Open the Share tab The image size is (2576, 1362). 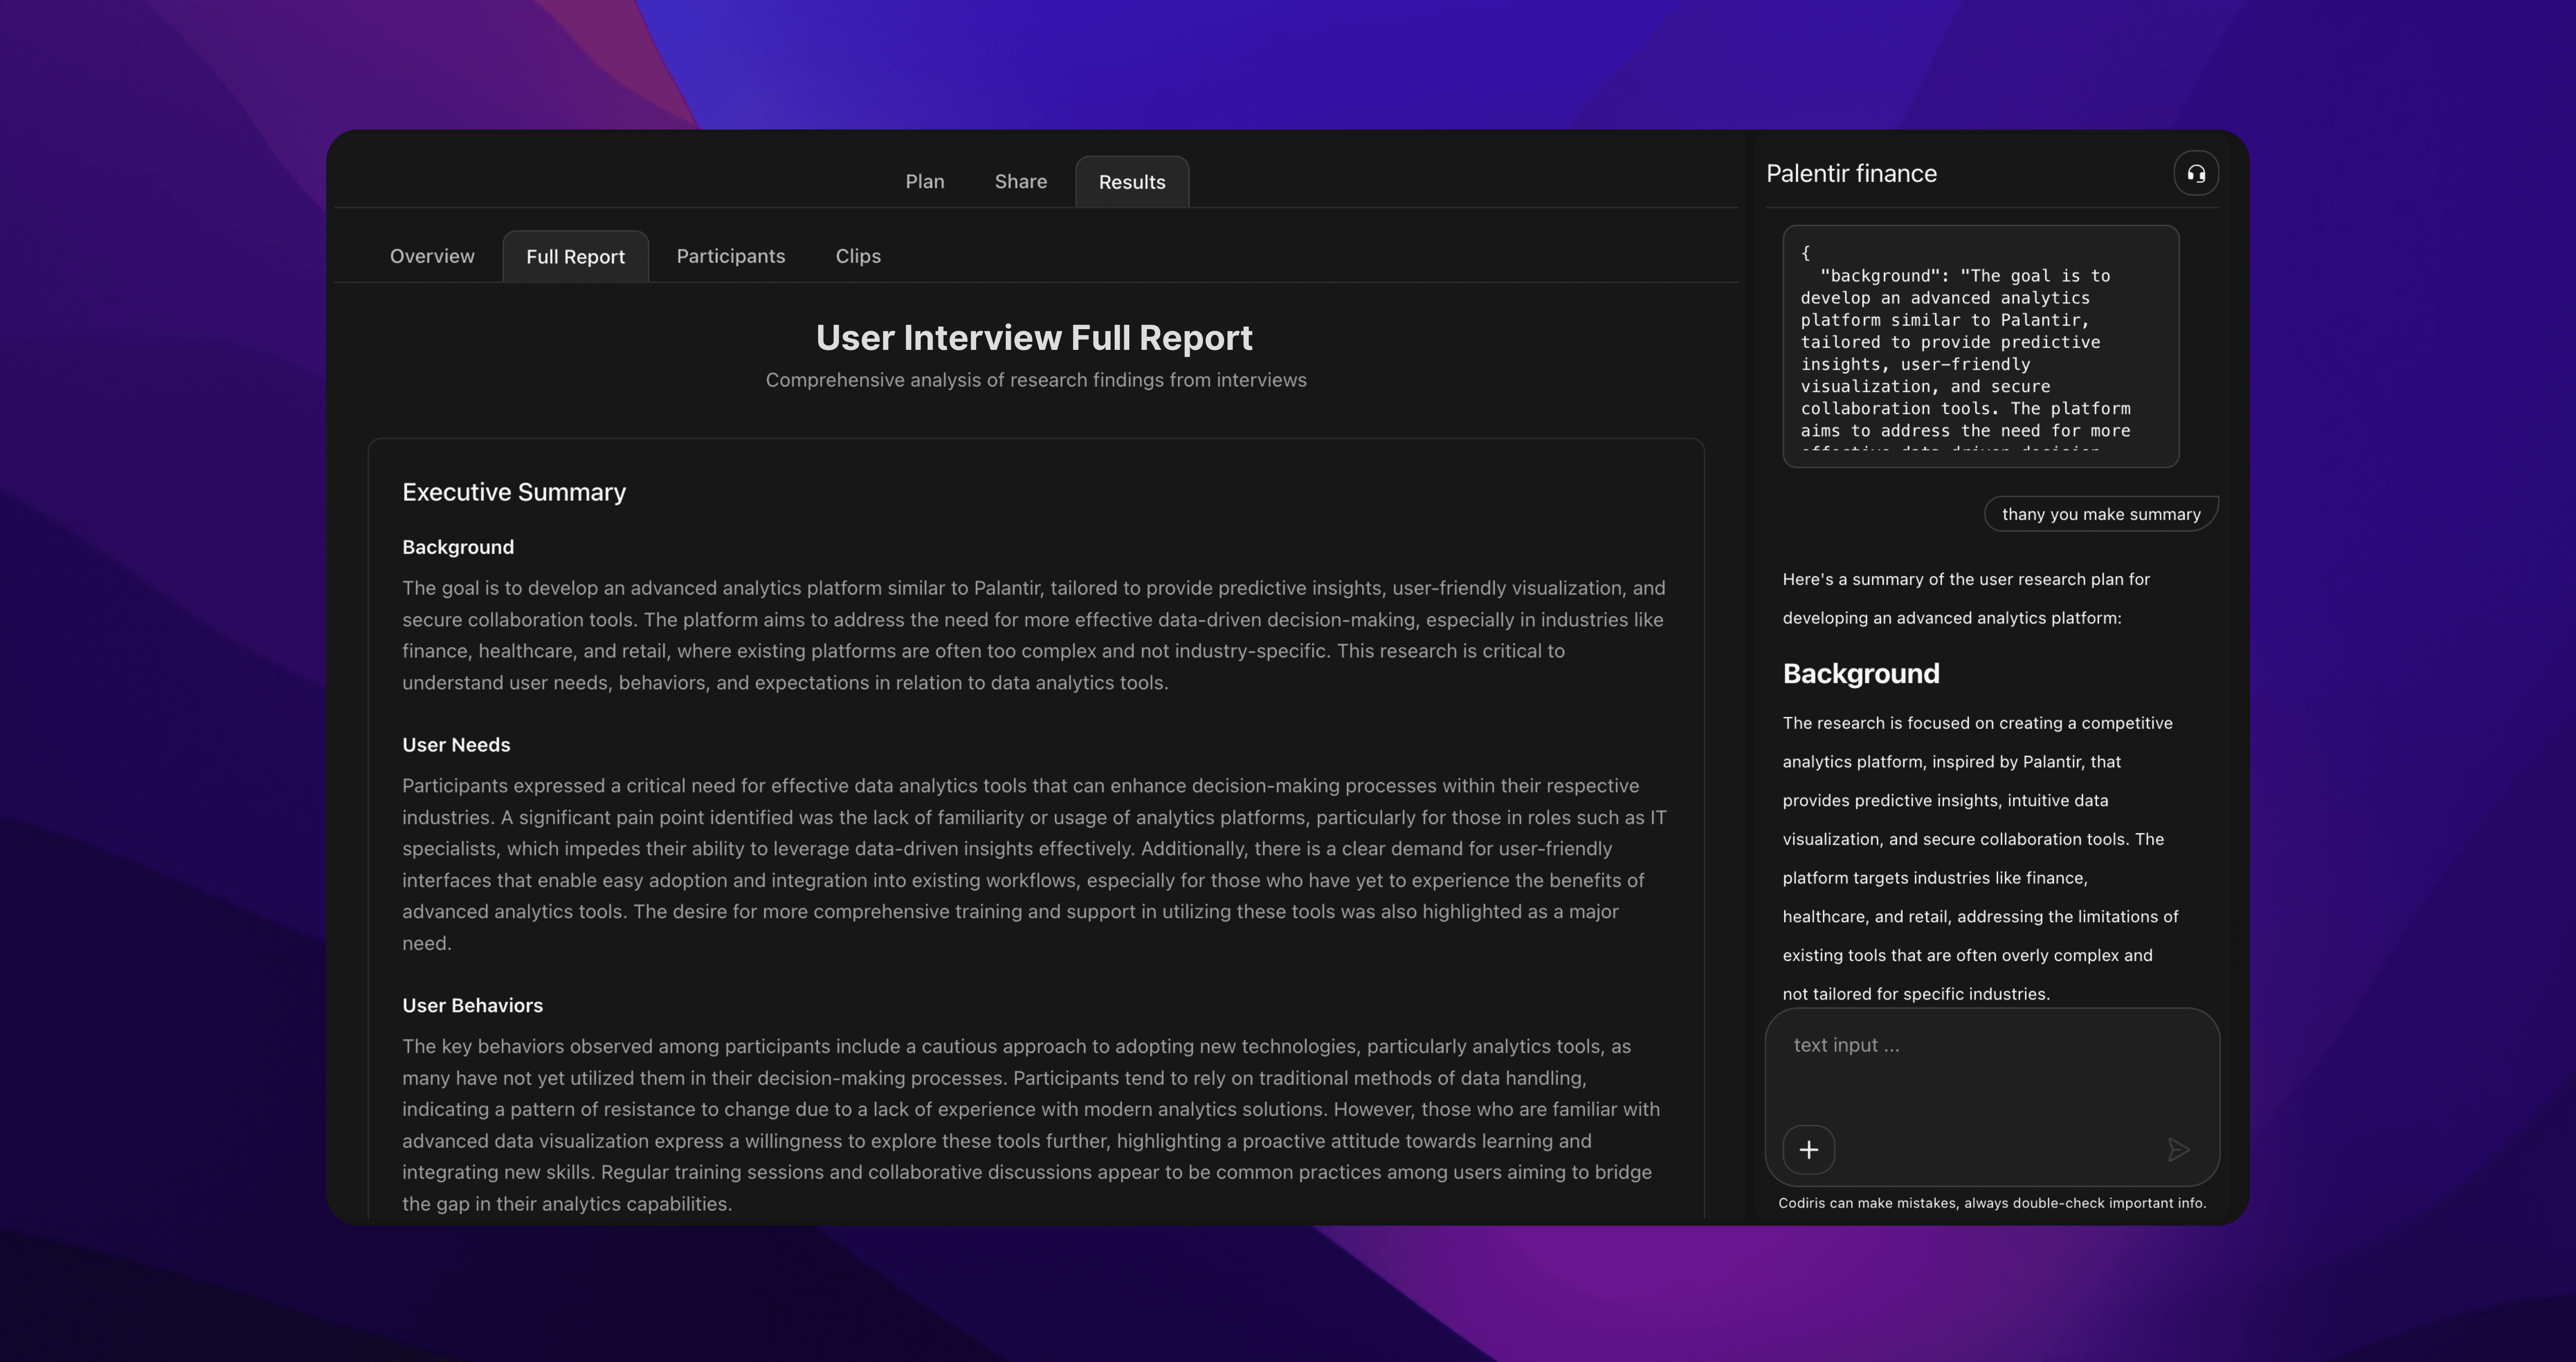[1020, 182]
